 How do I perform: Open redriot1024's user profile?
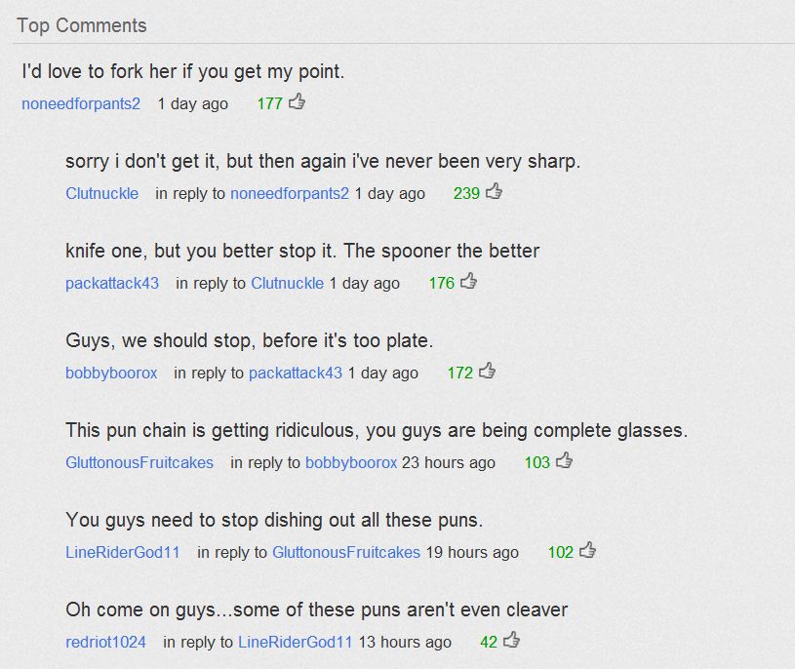[x=105, y=642]
